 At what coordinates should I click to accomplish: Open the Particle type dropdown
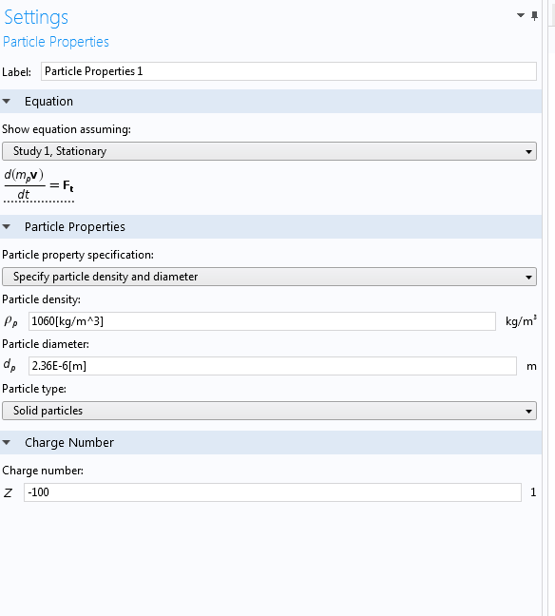(269, 411)
